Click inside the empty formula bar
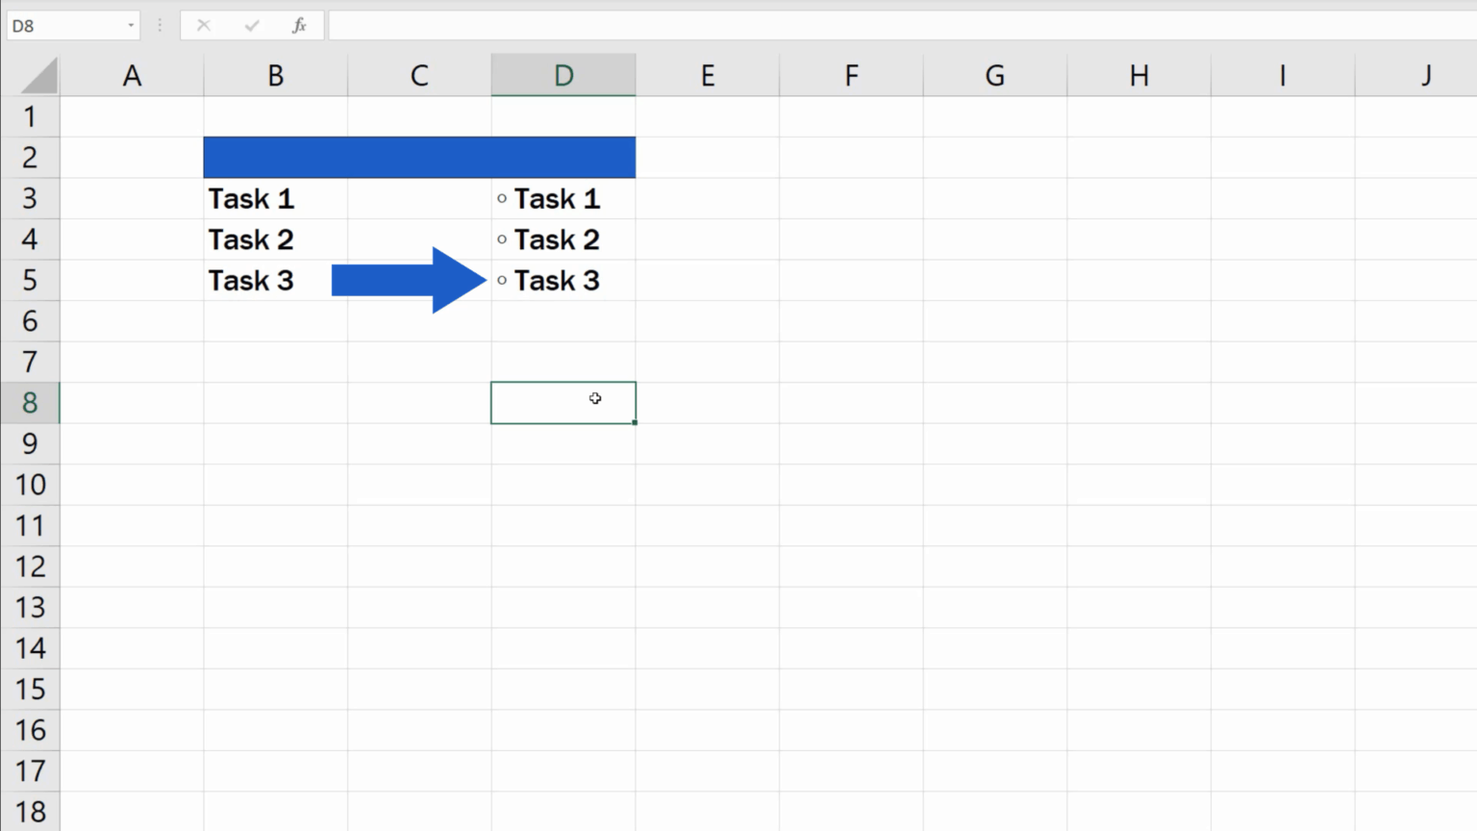The width and height of the screenshot is (1477, 831). [x=673, y=25]
